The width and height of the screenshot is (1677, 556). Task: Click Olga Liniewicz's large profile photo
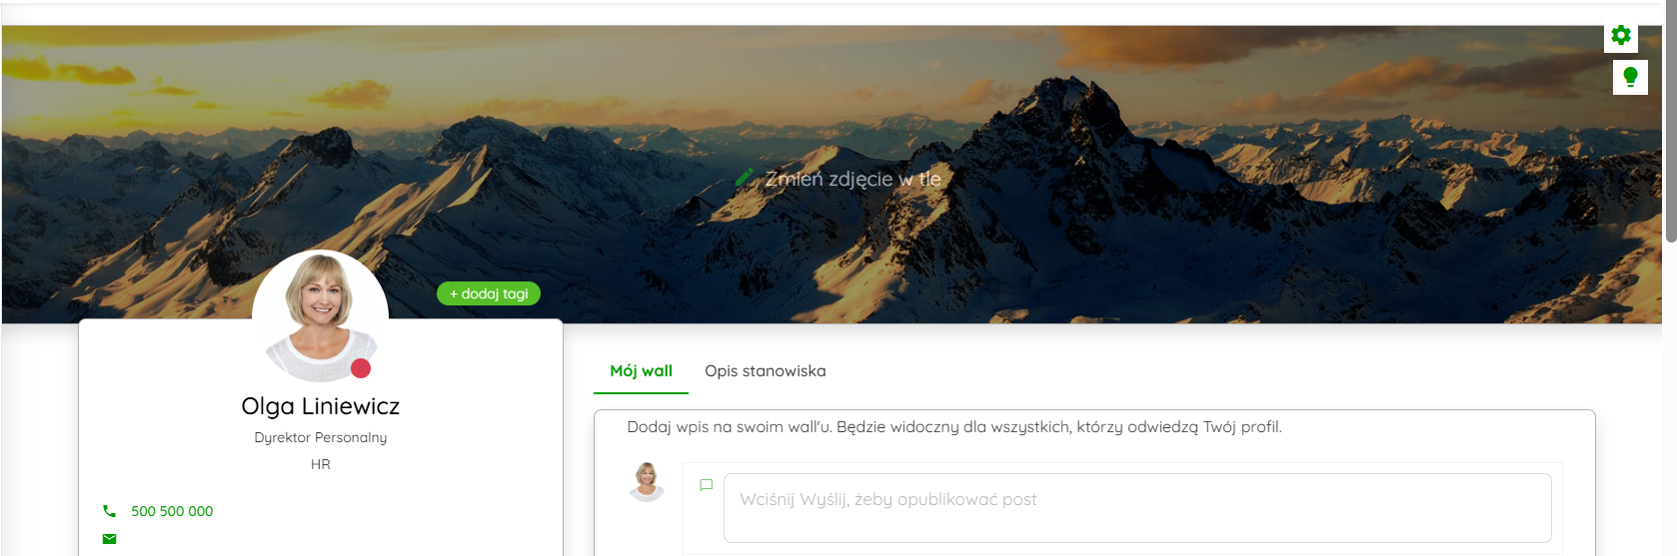click(x=320, y=316)
